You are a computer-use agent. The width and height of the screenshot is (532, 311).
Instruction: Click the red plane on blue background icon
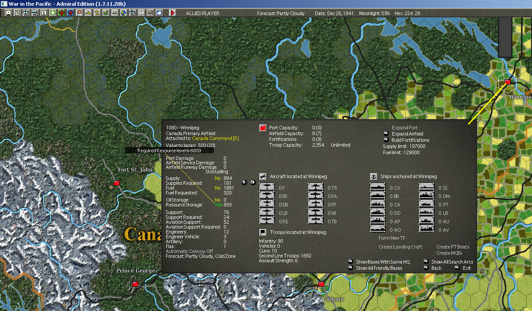tap(70, 13)
